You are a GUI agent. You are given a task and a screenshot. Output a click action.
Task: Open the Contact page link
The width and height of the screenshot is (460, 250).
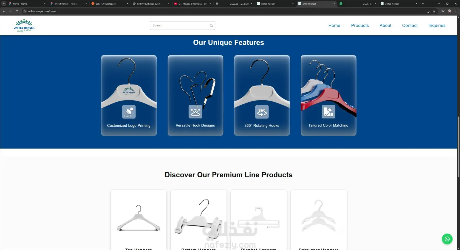click(410, 26)
